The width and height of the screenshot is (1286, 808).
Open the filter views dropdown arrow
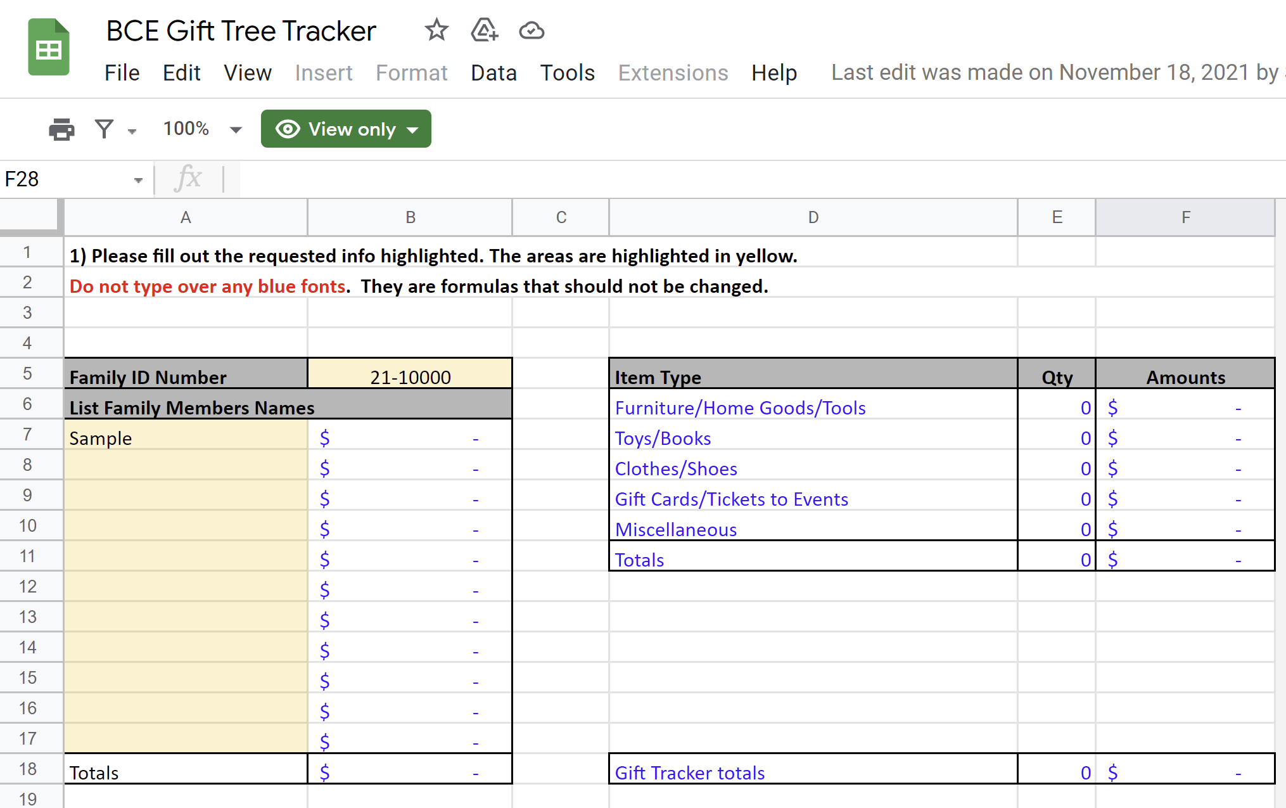click(x=132, y=131)
